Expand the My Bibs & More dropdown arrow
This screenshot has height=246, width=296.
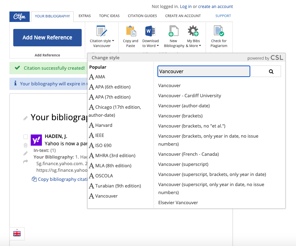[200, 46]
